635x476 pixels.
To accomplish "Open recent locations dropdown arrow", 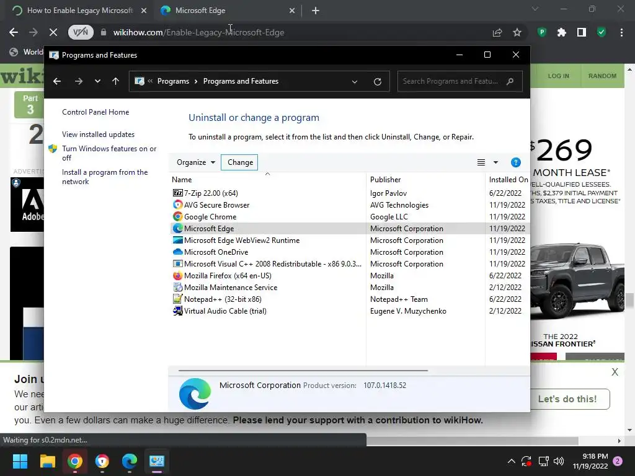I will pos(97,81).
